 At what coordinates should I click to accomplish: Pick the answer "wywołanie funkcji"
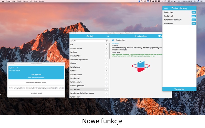(x=36, y=93)
